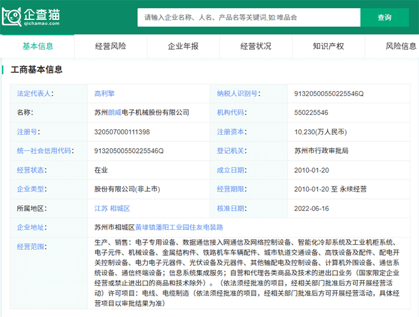
Task: Click the registered capital 10,230(万人民币)
Action: click(320, 132)
